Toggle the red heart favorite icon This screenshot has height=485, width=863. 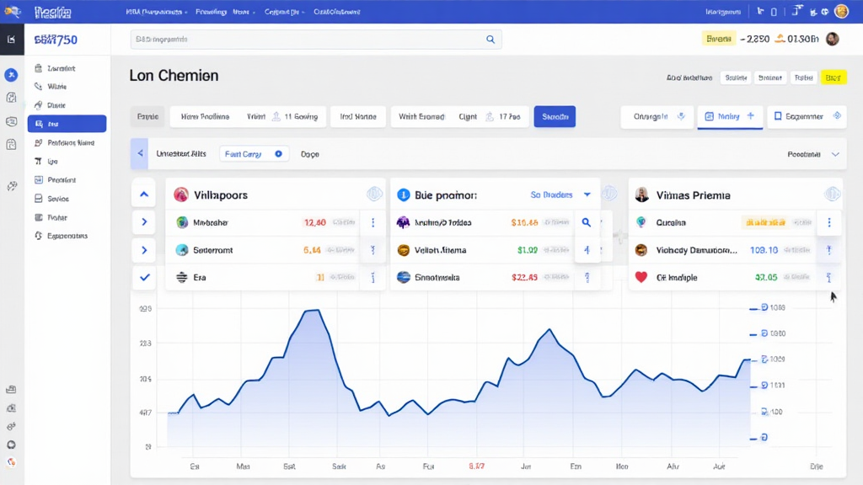pyautogui.click(x=641, y=277)
